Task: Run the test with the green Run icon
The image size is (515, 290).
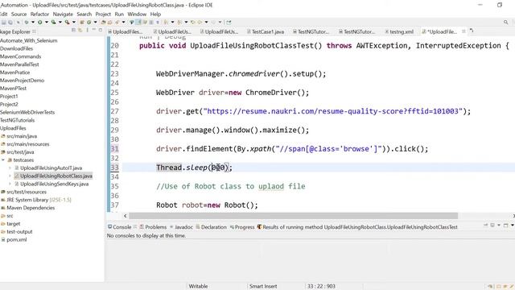Action: (x=39, y=22)
